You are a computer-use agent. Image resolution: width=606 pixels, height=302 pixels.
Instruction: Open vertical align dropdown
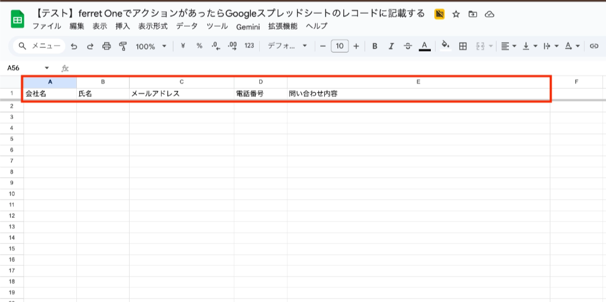(530, 46)
